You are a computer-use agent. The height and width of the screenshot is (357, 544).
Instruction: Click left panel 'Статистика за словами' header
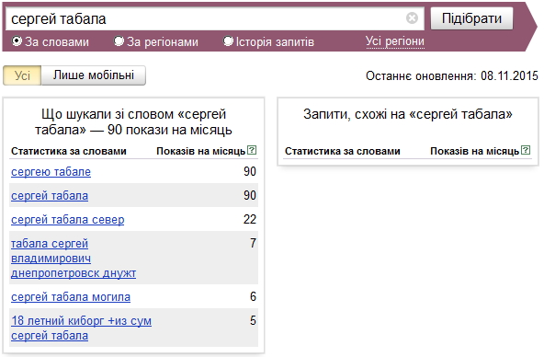[x=69, y=151]
